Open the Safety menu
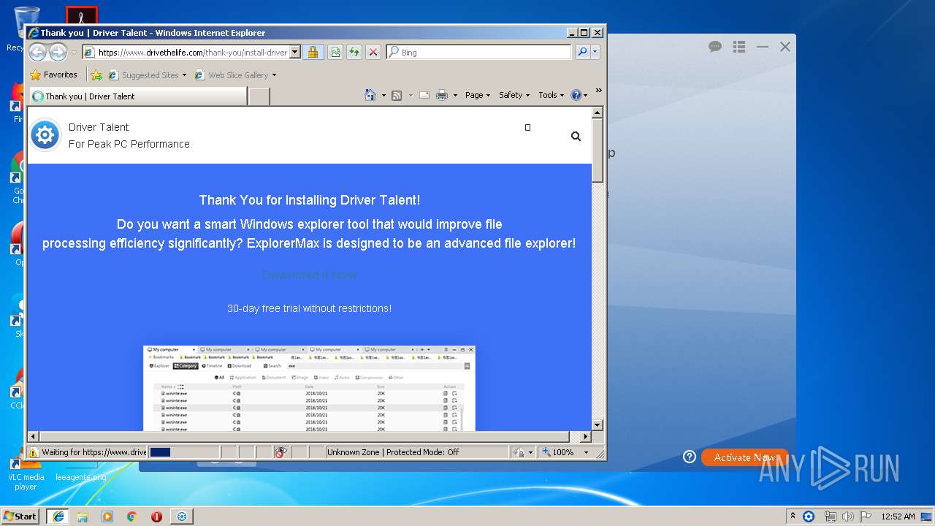935x526 pixels. pos(514,95)
